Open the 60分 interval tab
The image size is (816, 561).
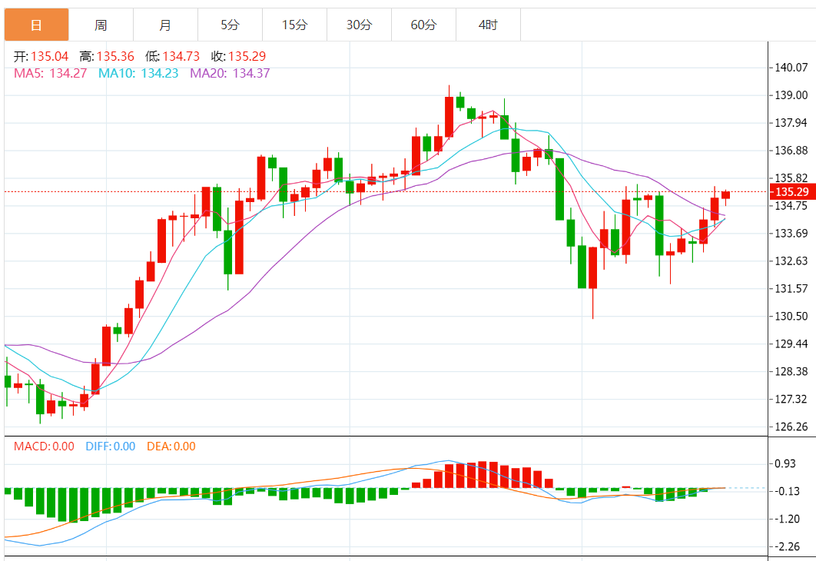(x=423, y=25)
